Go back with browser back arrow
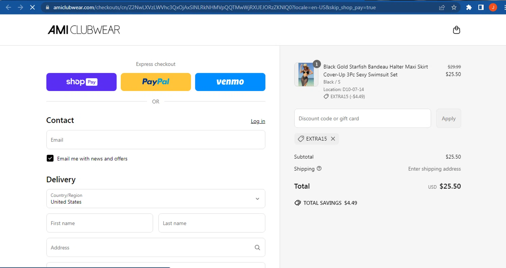The height and width of the screenshot is (268, 506). (x=9, y=7)
